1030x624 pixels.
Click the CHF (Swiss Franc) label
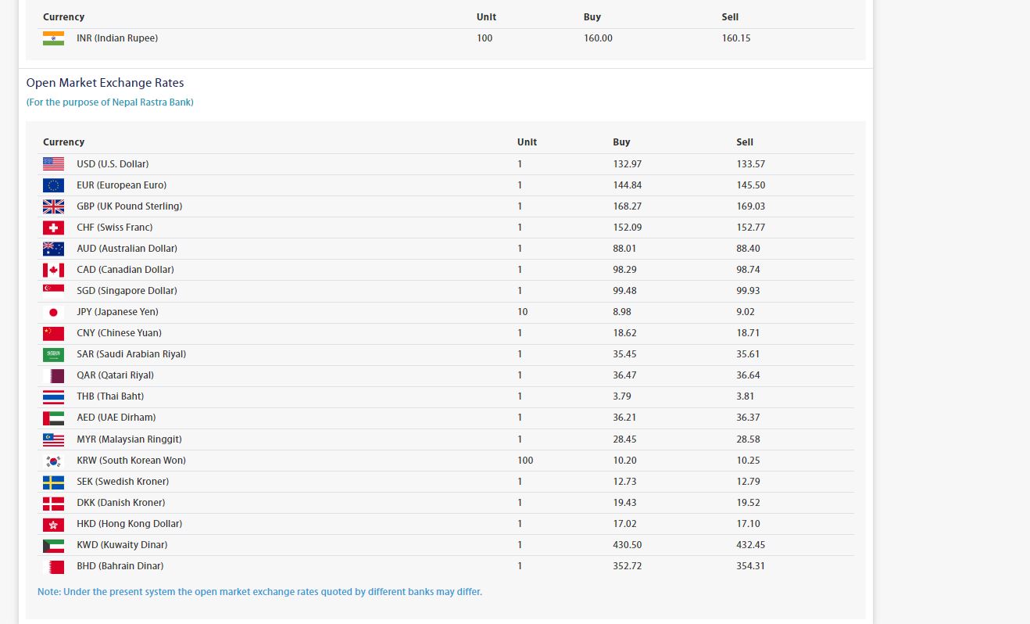pos(115,228)
